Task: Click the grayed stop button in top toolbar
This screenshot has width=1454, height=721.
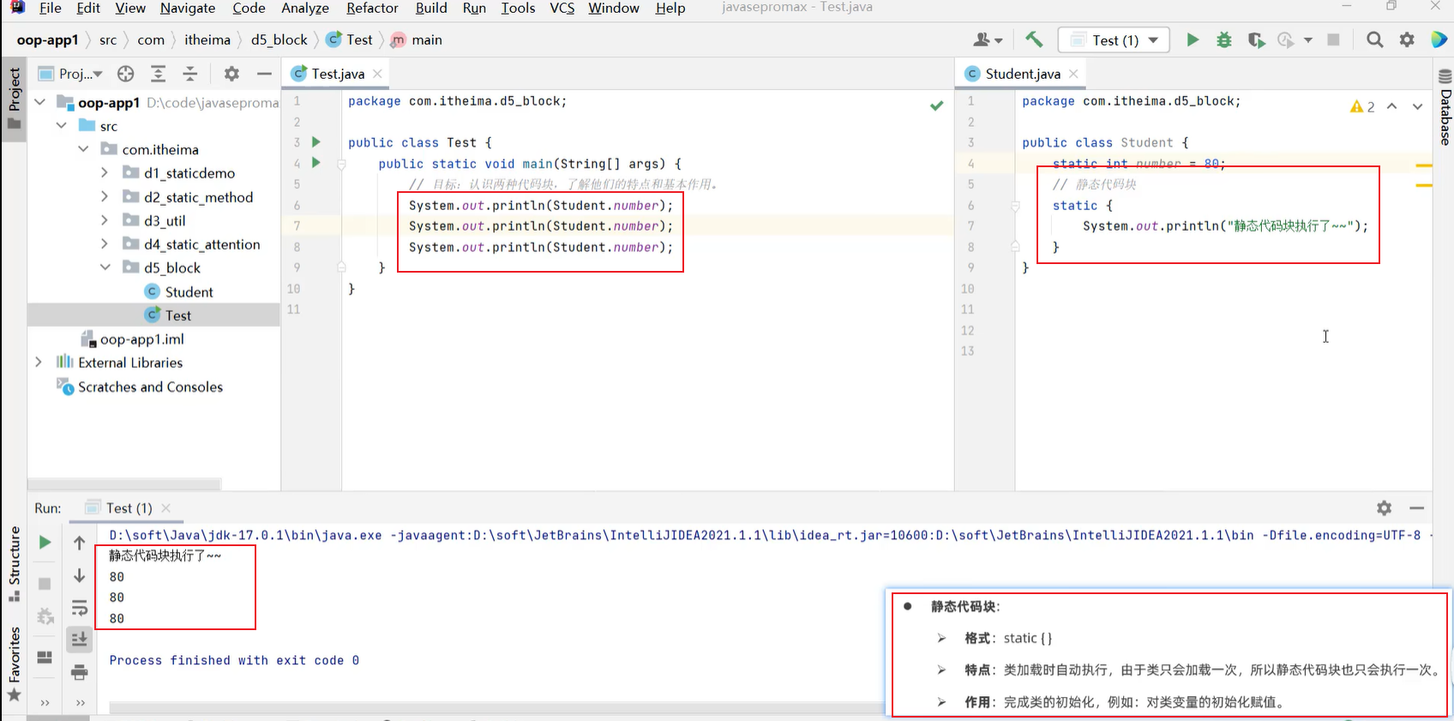Action: pos(1333,39)
